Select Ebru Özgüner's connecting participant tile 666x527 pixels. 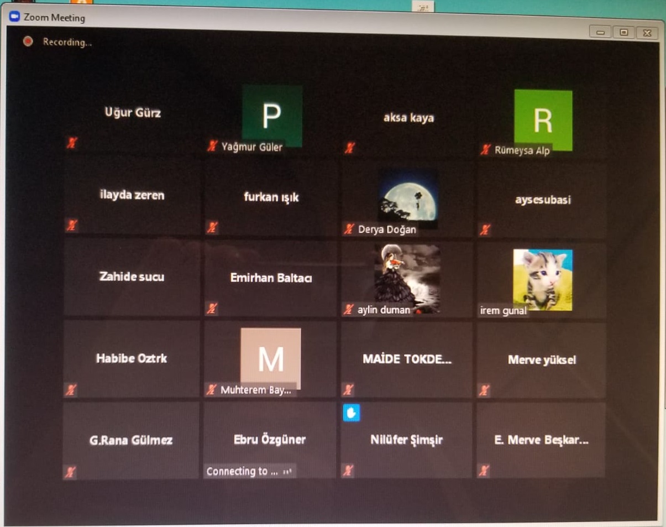pyautogui.click(x=269, y=440)
